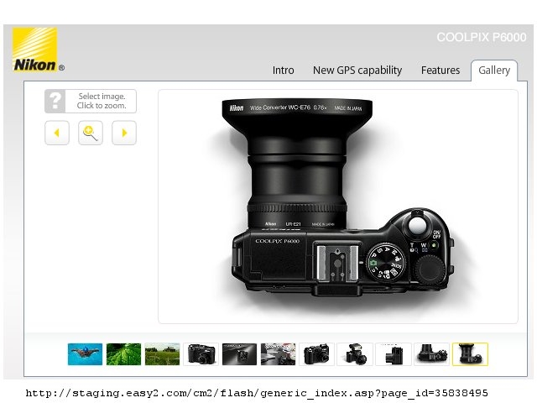Select the thumbnail of camera with flash unit
The image size is (537, 403).
tap(355, 354)
